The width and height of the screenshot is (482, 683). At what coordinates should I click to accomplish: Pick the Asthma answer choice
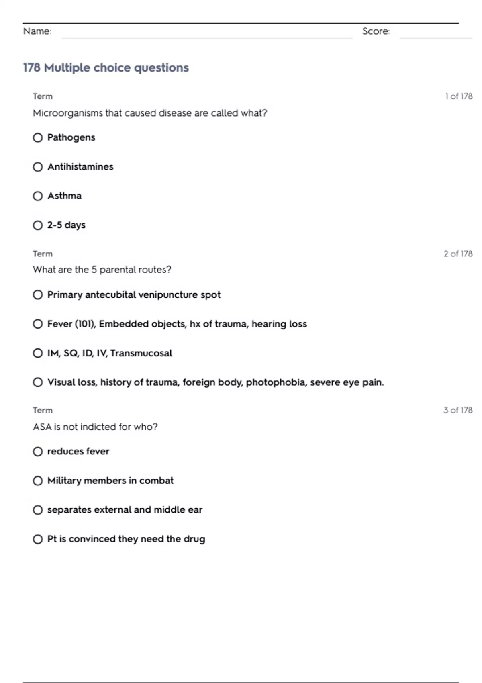tap(38, 196)
